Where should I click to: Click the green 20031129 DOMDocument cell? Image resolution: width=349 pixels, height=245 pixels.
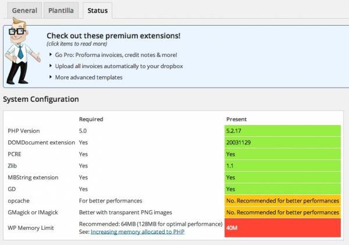click(283, 143)
